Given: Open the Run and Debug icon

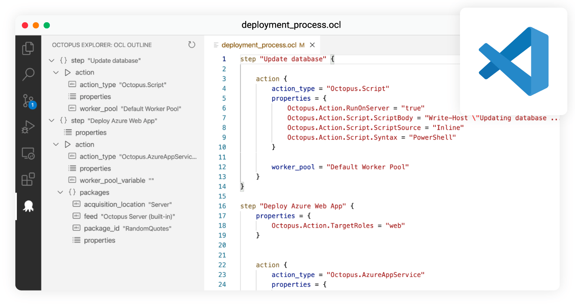Looking at the screenshot, I should click(x=28, y=127).
